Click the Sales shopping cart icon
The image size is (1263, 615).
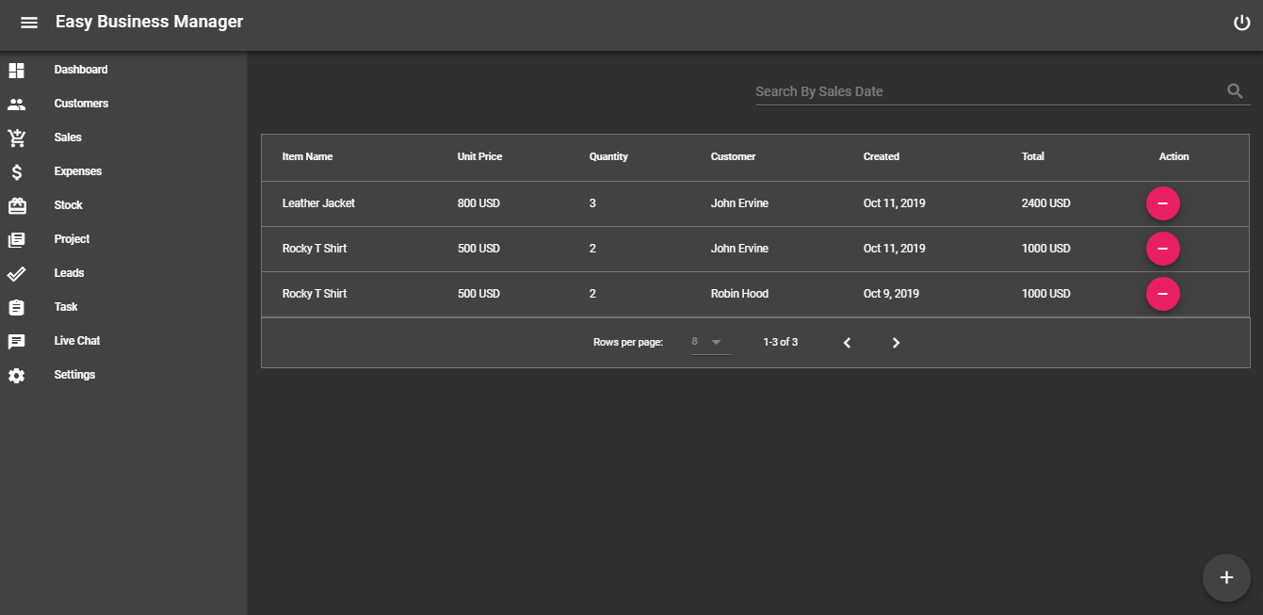tap(16, 137)
